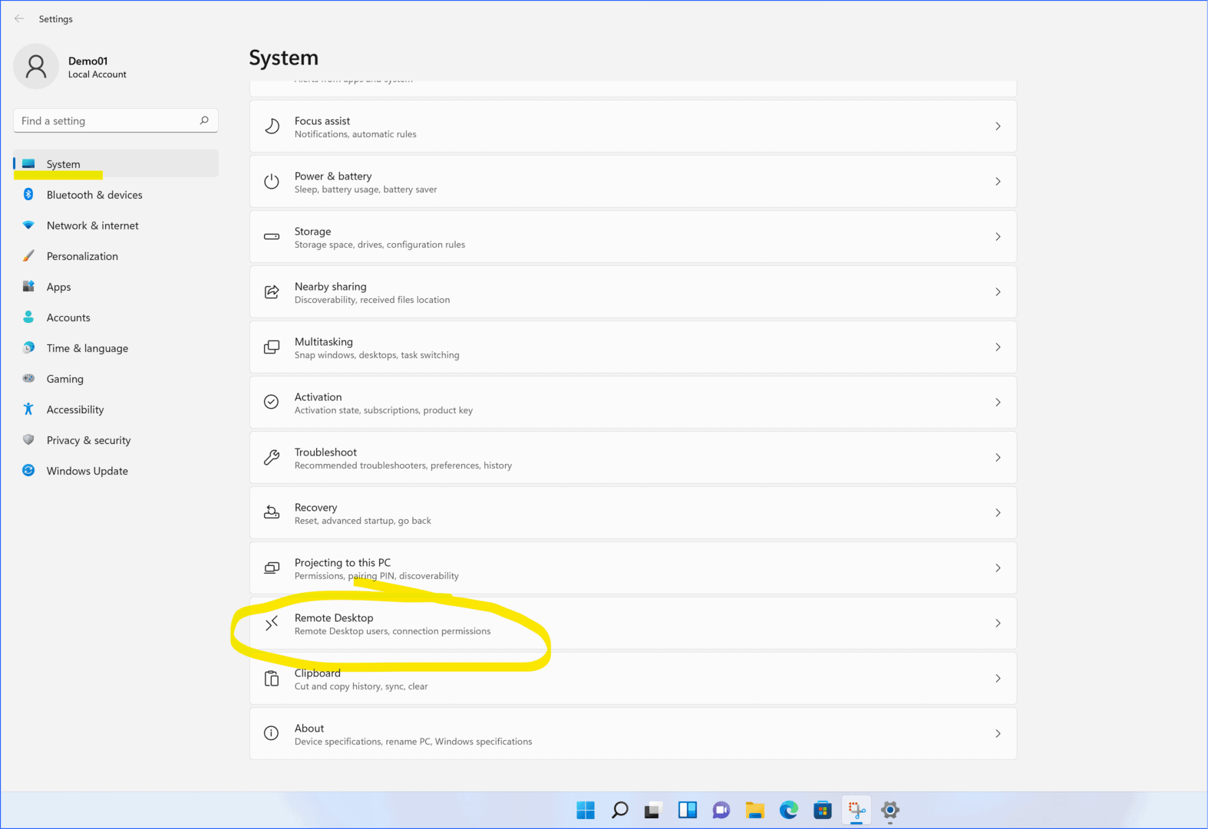Open File Explorer from taskbar
The image size is (1208, 829).
(755, 810)
